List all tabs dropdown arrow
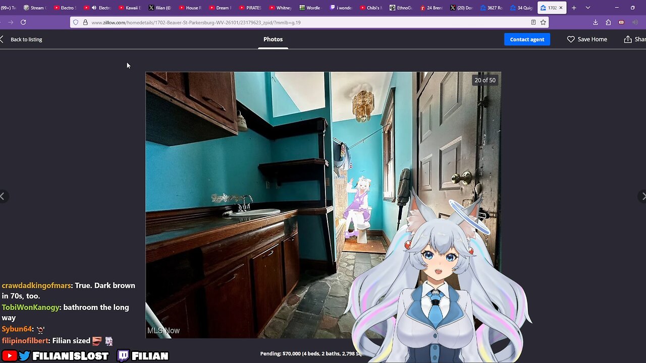Image resolution: width=646 pixels, height=363 pixels. pos(587,8)
